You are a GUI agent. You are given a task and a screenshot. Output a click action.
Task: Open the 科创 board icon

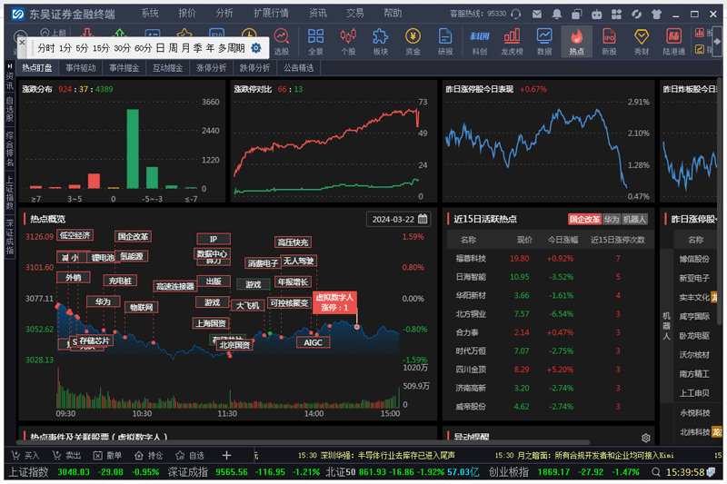pyautogui.click(x=480, y=41)
